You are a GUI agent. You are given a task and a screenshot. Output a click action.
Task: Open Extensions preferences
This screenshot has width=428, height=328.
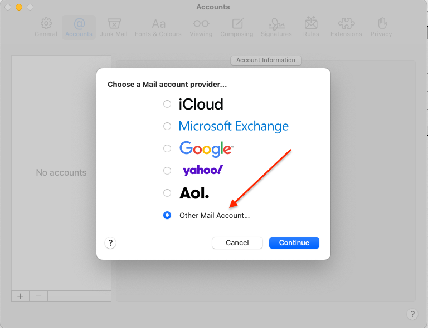click(346, 27)
